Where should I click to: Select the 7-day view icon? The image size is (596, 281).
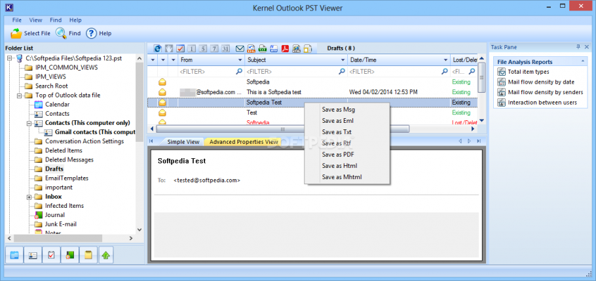[x=214, y=48]
